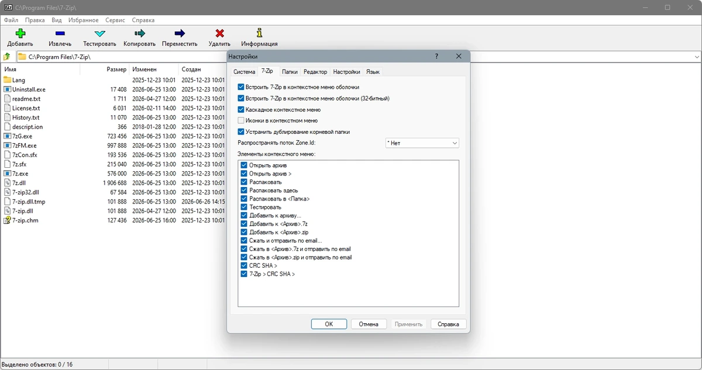This screenshot has height=370, width=702.
Task: Switch to the Папки tab
Action: 290,72
